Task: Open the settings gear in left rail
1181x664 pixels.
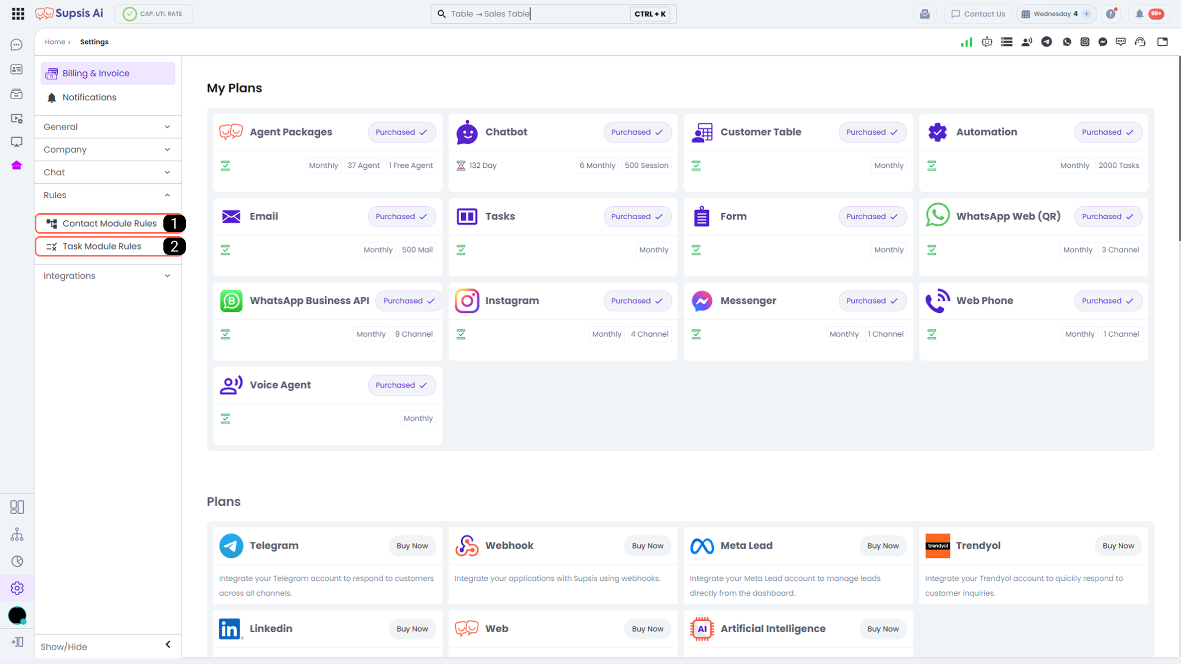Action: pyautogui.click(x=17, y=588)
